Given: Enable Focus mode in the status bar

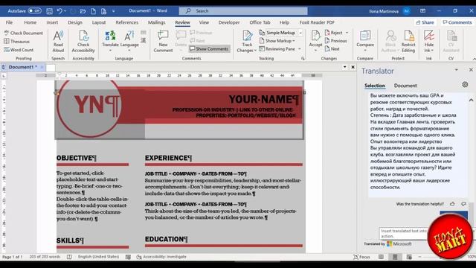Looking at the screenshot, I should [x=361, y=257].
